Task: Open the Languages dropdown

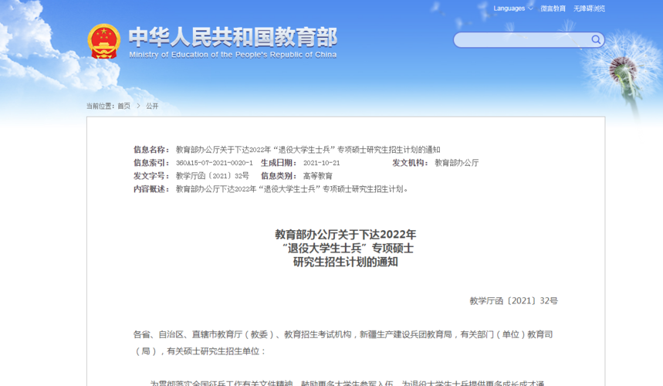Action: (513, 8)
